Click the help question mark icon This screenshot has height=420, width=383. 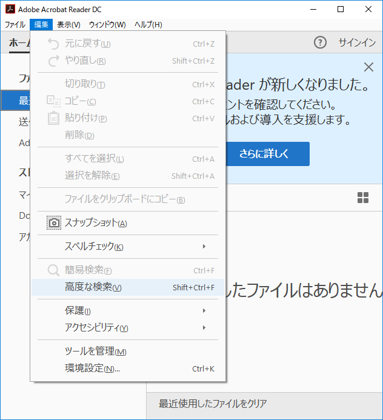[x=320, y=42]
